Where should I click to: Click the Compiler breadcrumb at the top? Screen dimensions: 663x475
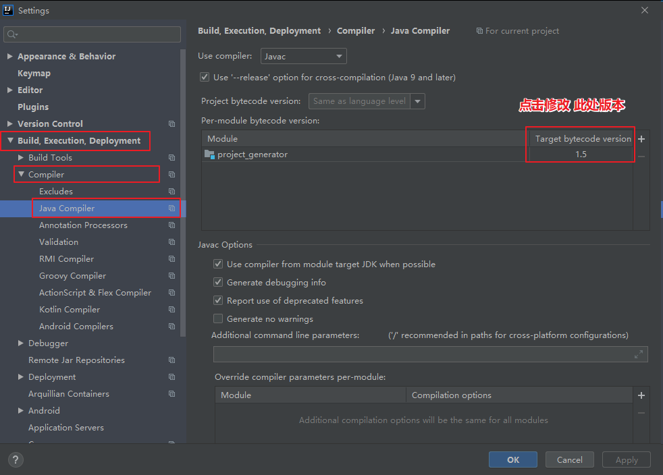pyautogui.click(x=356, y=30)
